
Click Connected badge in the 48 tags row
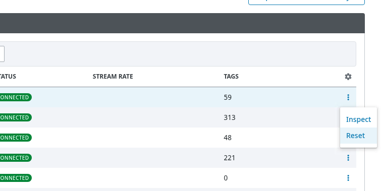pos(16,138)
